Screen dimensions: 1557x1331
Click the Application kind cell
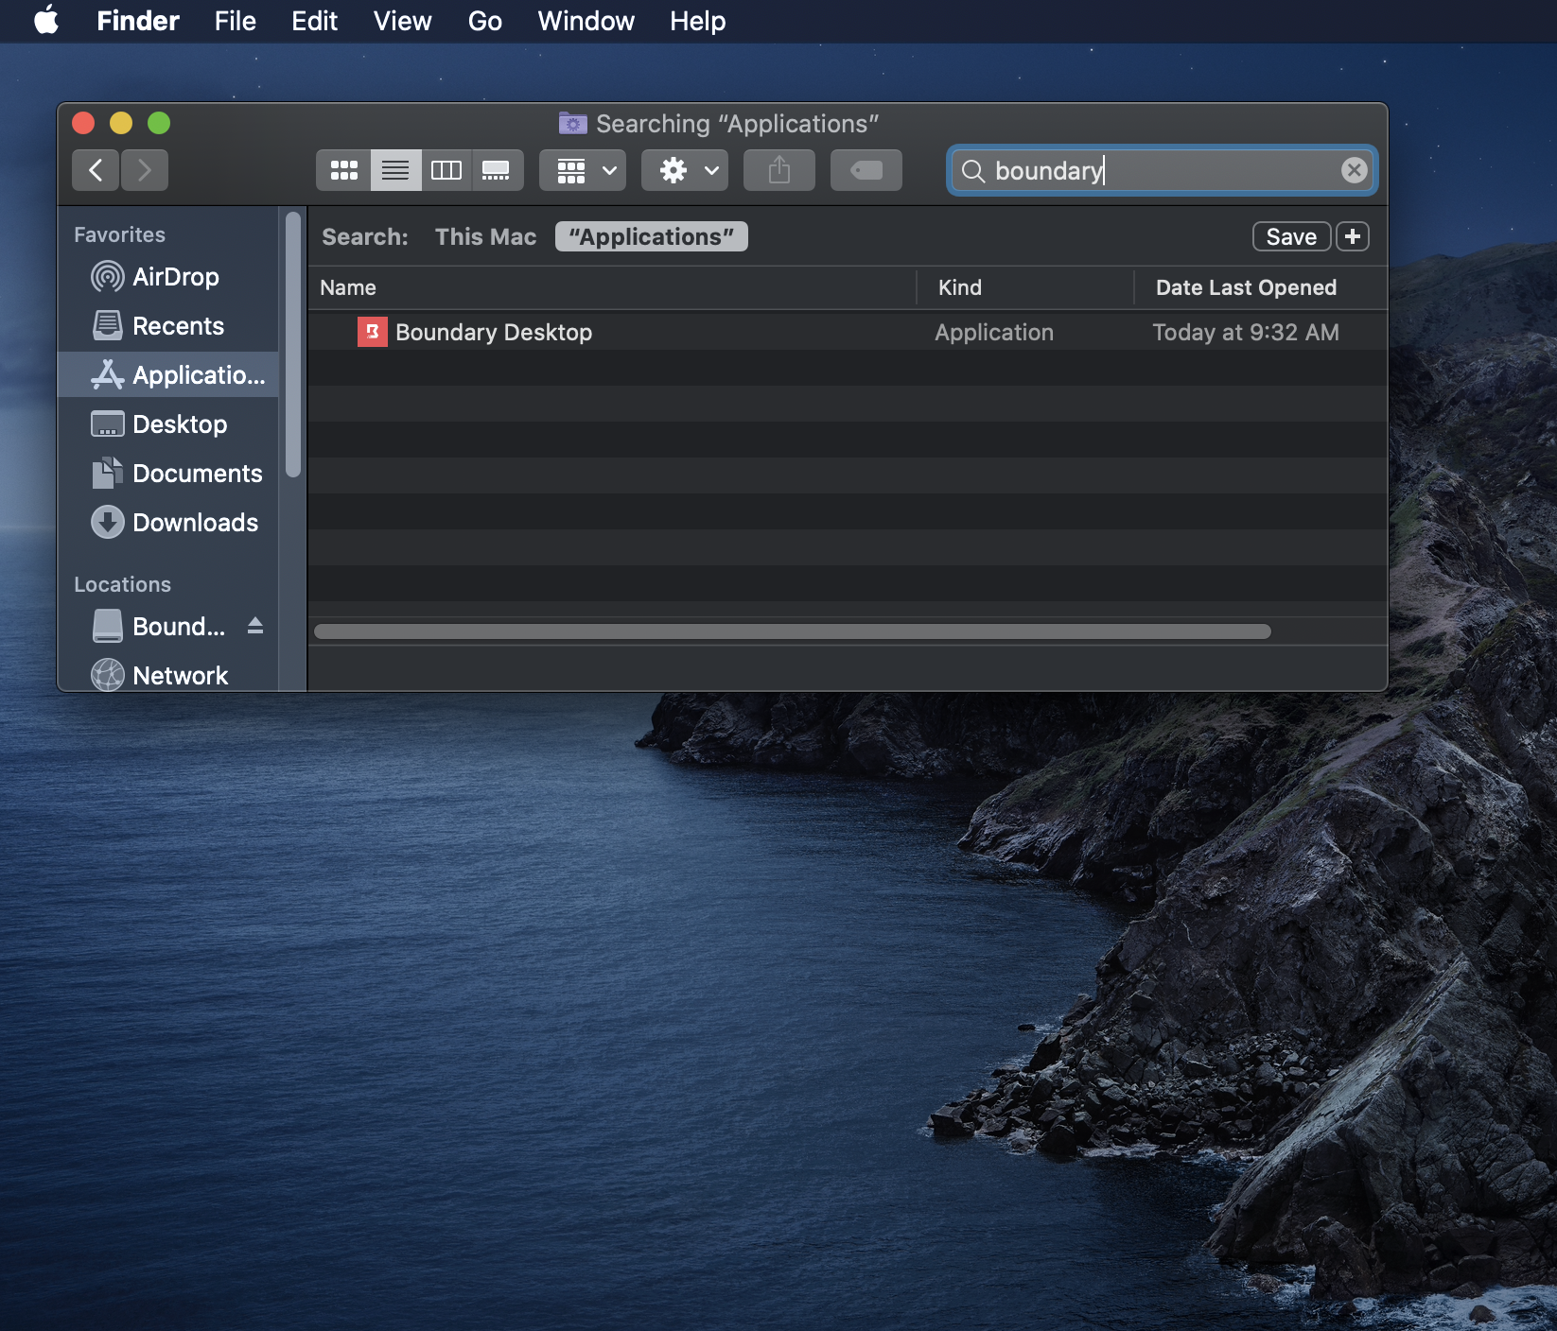994,333
